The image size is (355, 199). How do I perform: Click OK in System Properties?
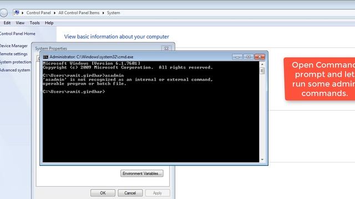tap(103, 193)
